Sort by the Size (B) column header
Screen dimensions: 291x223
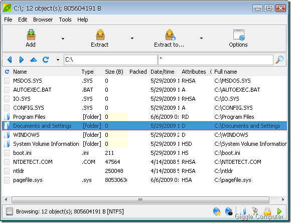point(114,72)
